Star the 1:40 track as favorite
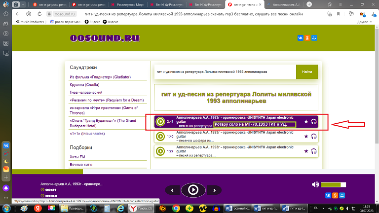Viewport: 379px width, 213px height. coord(306,136)
